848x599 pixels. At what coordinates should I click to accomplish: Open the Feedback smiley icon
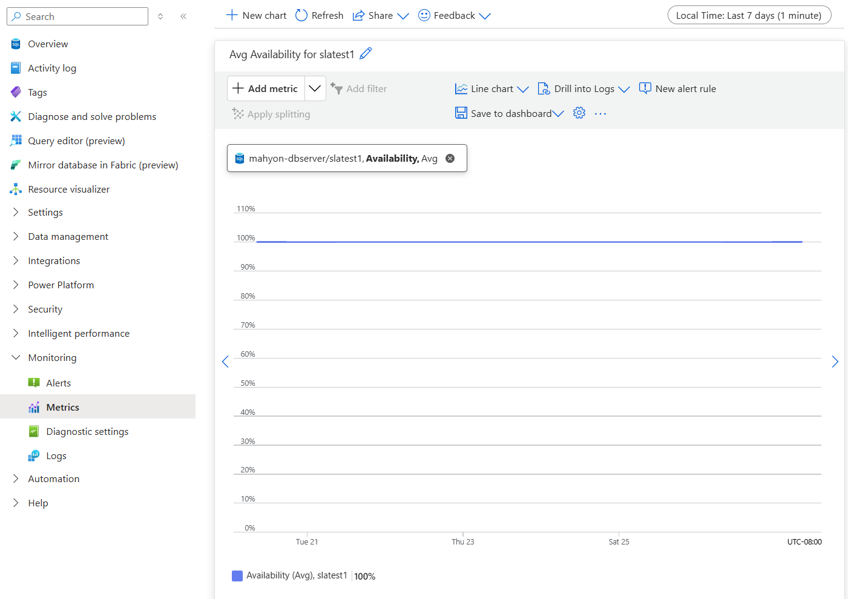[424, 15]
